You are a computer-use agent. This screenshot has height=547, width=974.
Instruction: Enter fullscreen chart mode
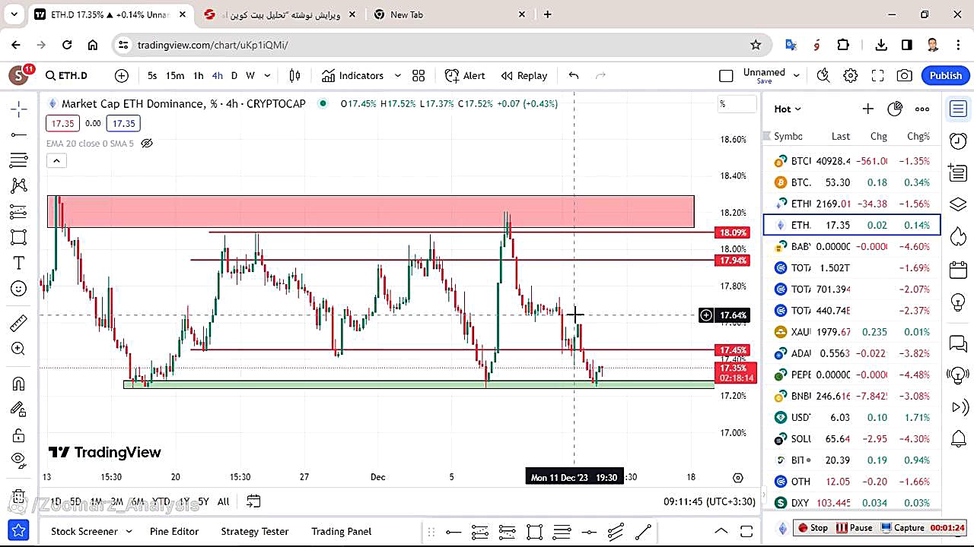[x=877, y=75]
